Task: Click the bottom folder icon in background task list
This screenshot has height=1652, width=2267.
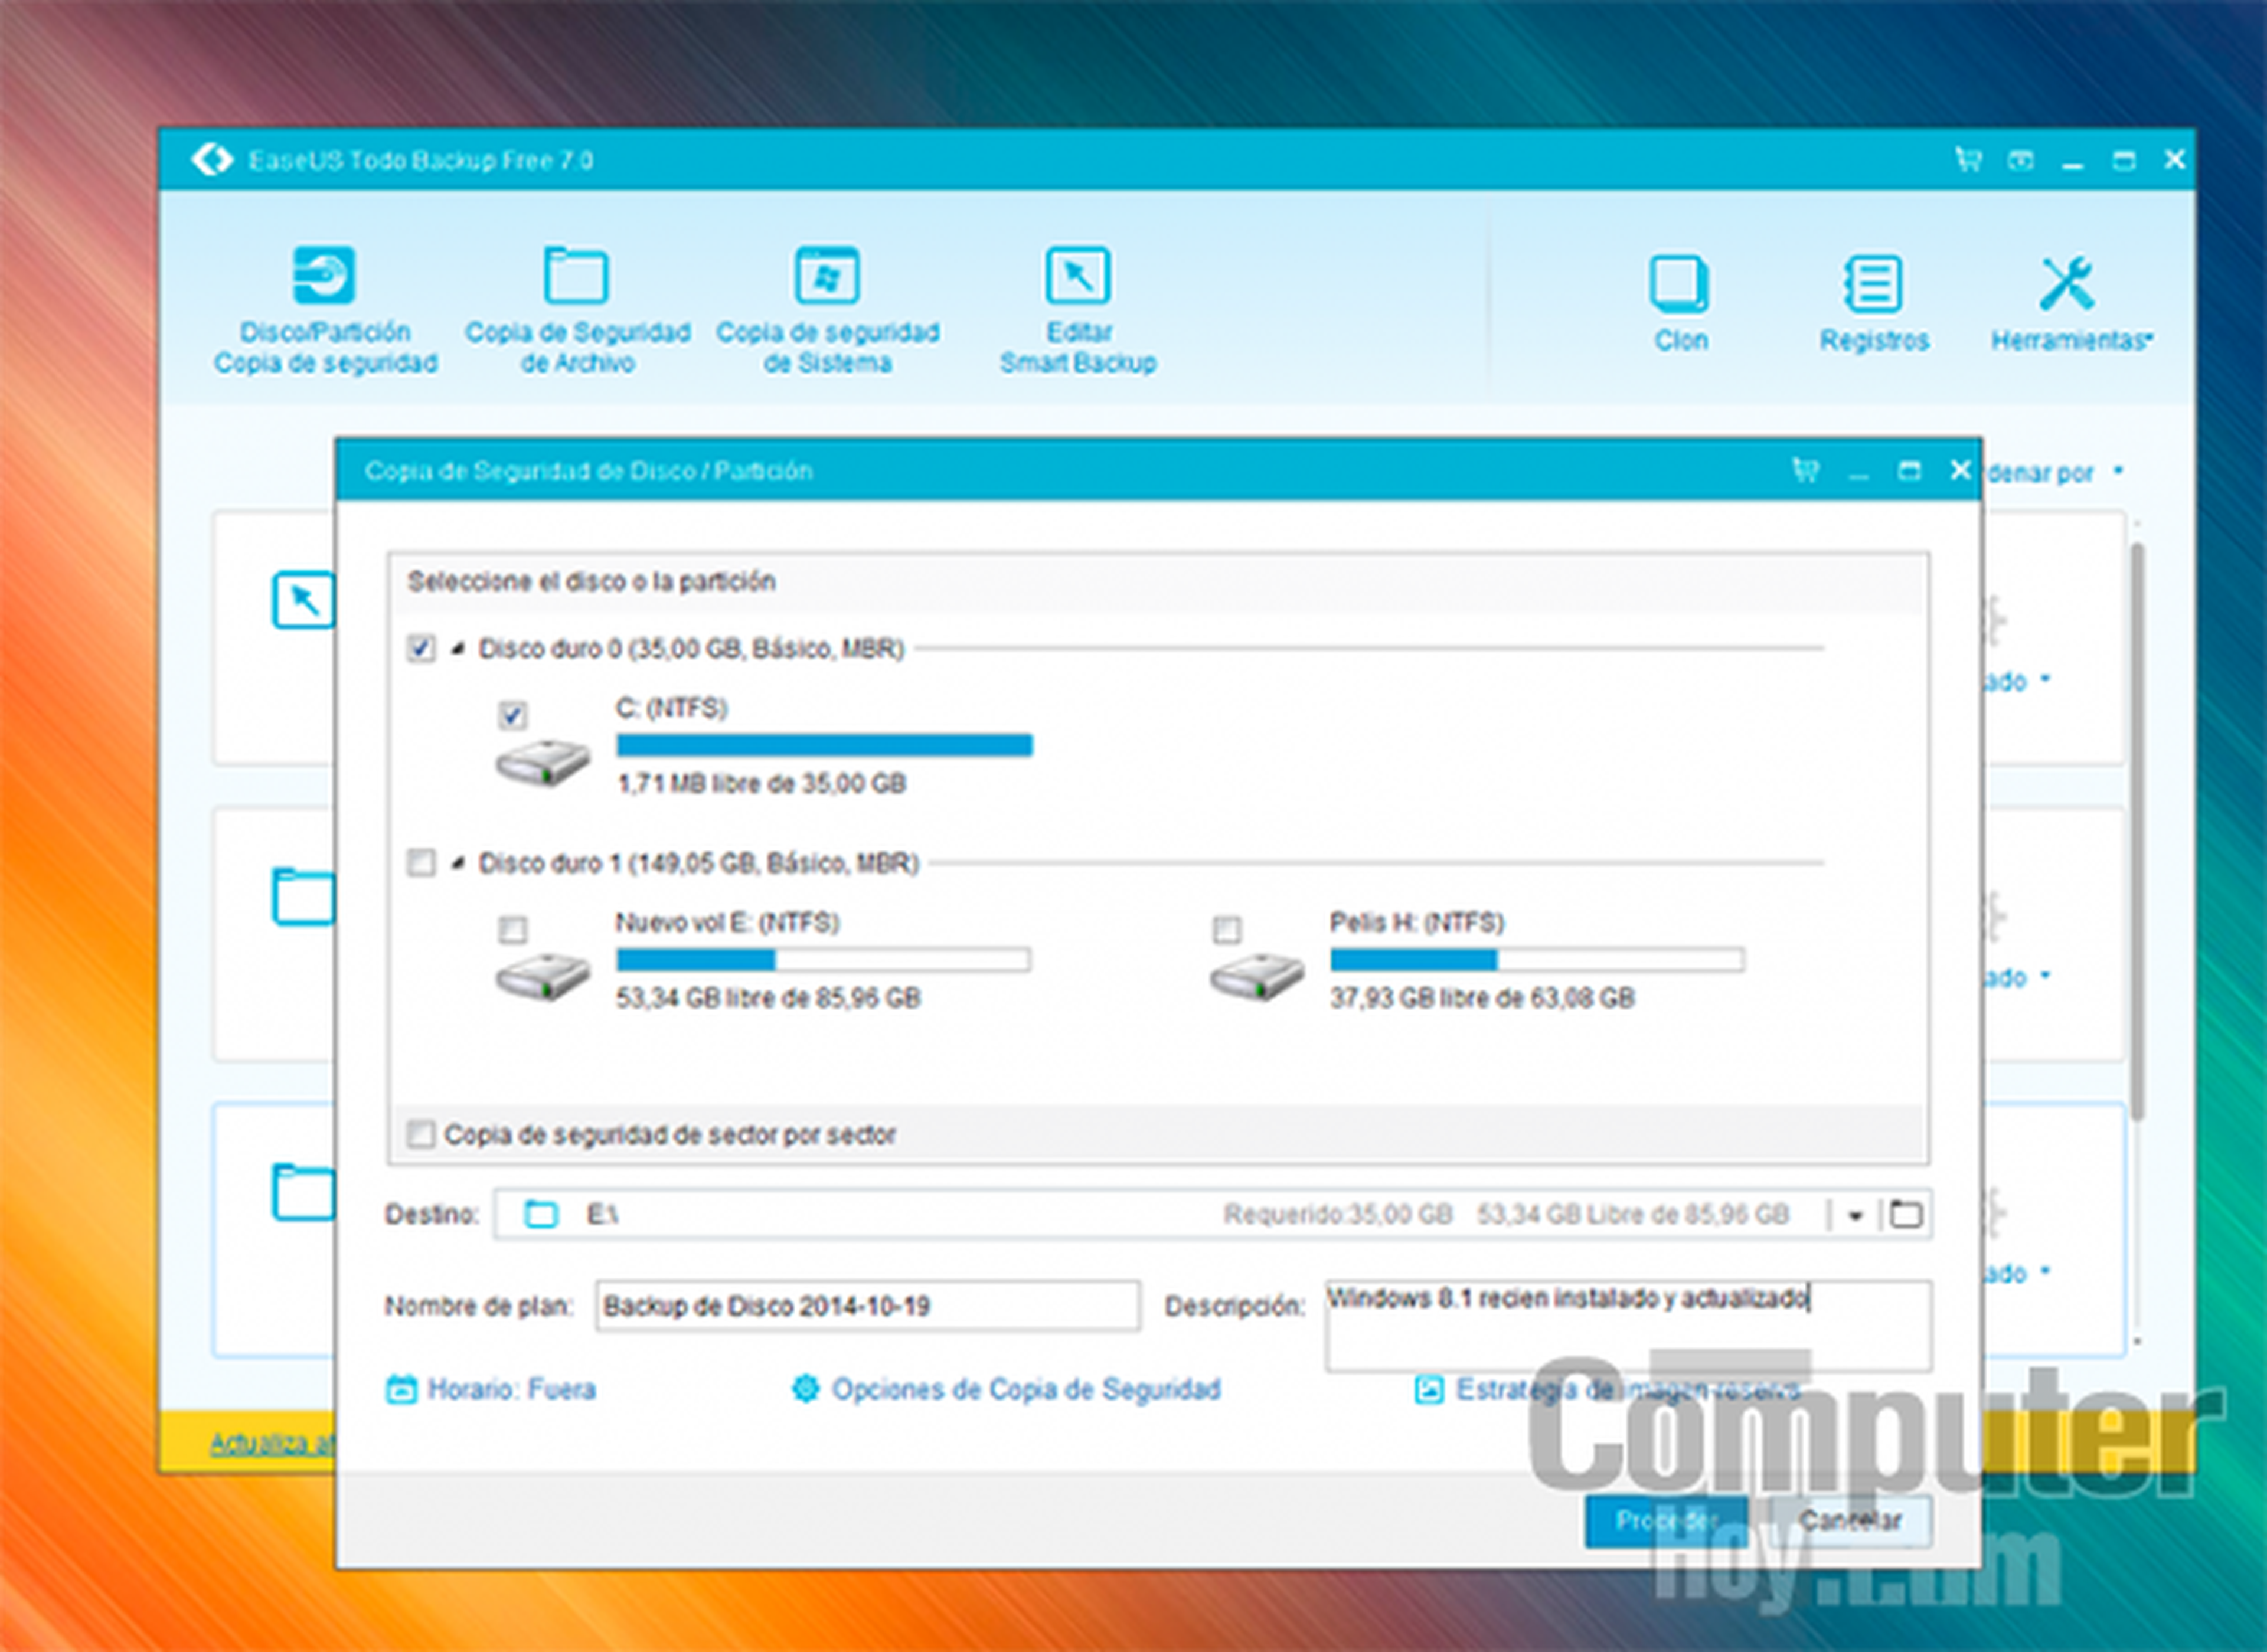Action: point(303,1192)
